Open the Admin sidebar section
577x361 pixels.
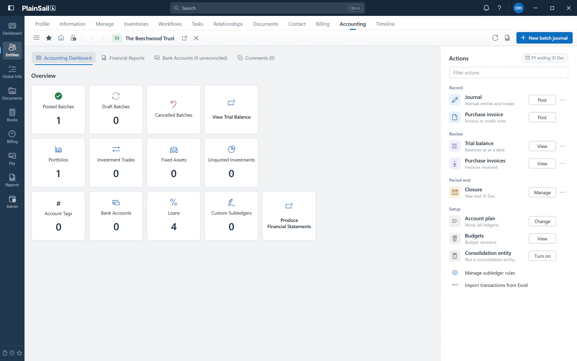pos(12,202)
